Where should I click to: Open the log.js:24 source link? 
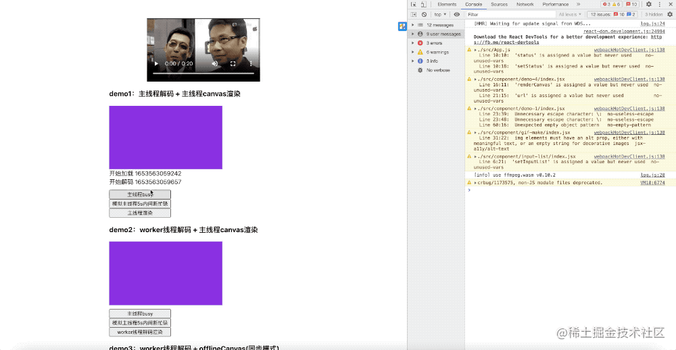[652, 24]
